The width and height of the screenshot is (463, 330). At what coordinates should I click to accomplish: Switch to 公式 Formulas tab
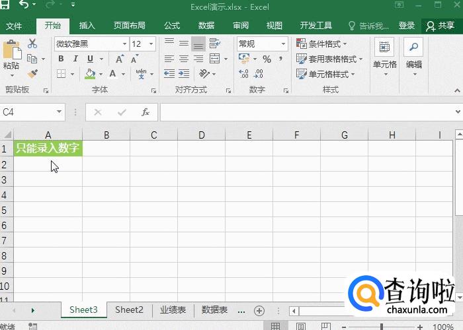click(172, 26)
